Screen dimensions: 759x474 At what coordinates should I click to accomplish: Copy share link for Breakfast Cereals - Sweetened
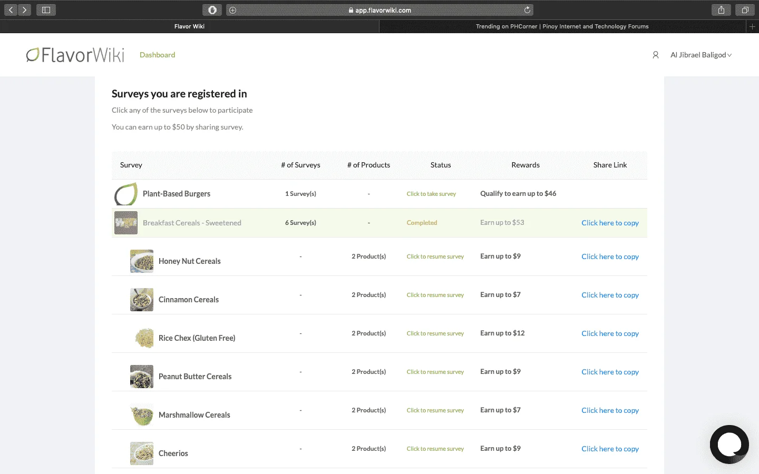(610, 223)
